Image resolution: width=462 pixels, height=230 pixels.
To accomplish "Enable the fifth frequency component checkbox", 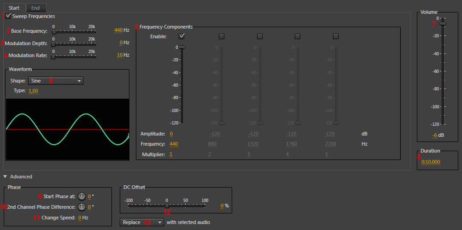I will coord(335,36).
